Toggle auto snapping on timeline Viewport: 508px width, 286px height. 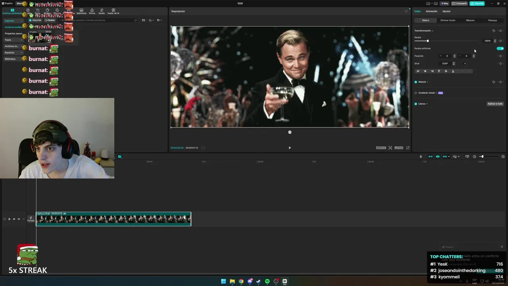438,157
